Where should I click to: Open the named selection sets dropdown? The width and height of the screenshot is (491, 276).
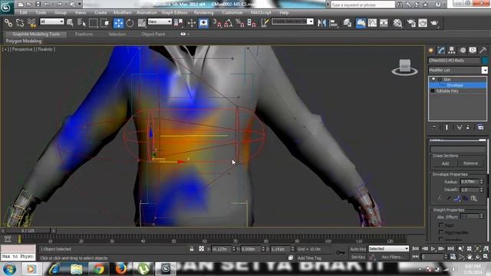(x=292, y=21)
